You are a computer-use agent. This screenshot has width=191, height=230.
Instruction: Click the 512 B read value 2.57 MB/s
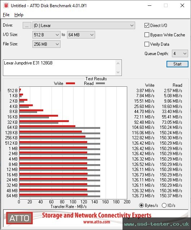(x=173, y=90)
